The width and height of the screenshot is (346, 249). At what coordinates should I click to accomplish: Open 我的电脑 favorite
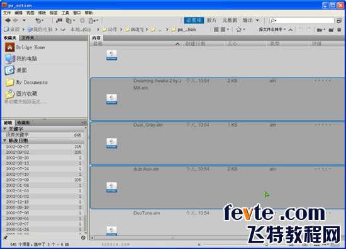coord(21,59)
